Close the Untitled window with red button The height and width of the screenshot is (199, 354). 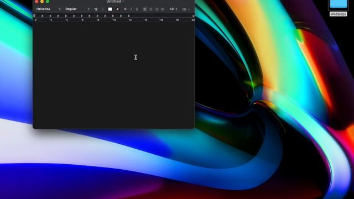[37, 1]
